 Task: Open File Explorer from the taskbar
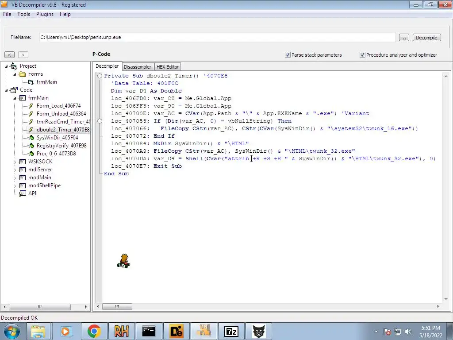tap(38, 331)
